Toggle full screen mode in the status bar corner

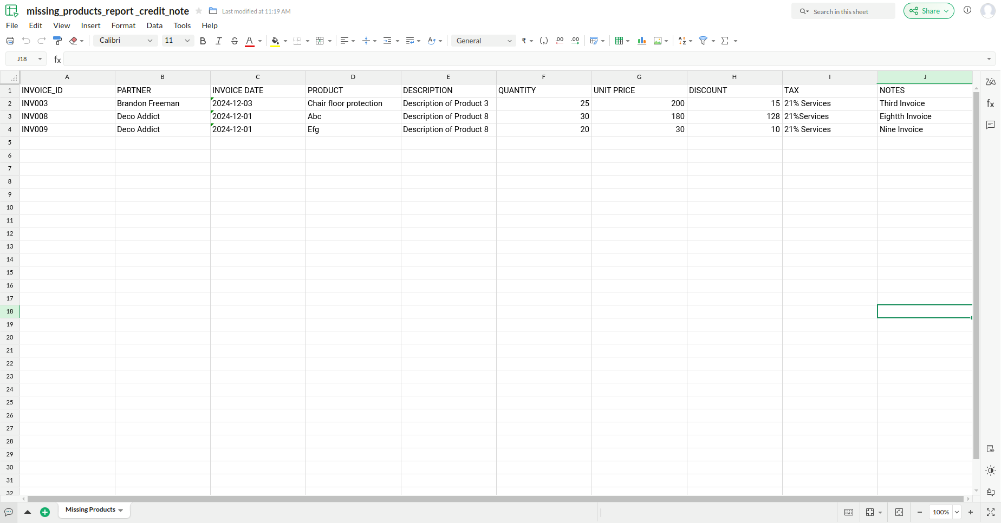(991, 512)
